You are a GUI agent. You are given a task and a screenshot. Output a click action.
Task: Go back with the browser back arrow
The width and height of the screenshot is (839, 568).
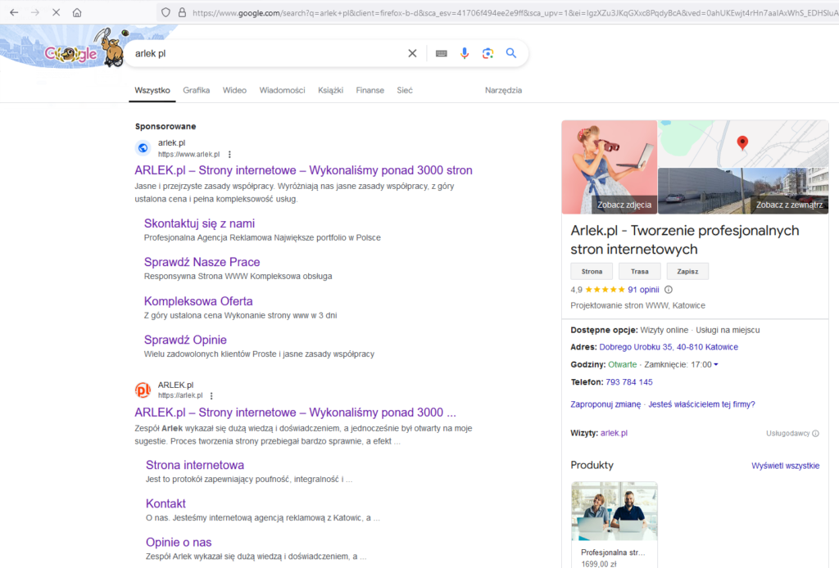14,12
